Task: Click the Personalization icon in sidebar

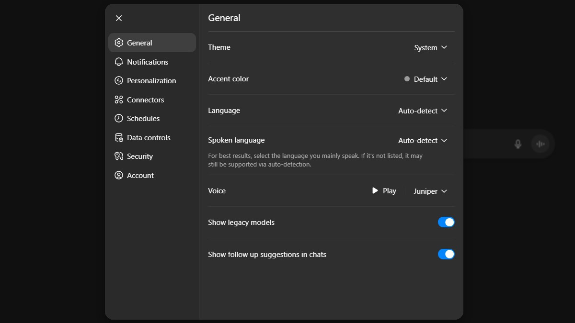Action: click(119, 80)
